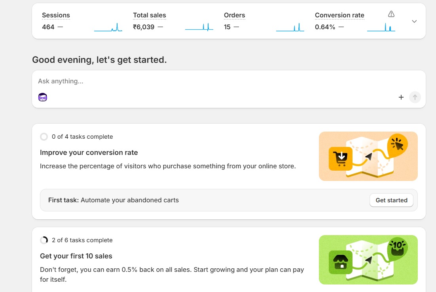Click the first 10 sales green illustration

click(x=368, y=260)
